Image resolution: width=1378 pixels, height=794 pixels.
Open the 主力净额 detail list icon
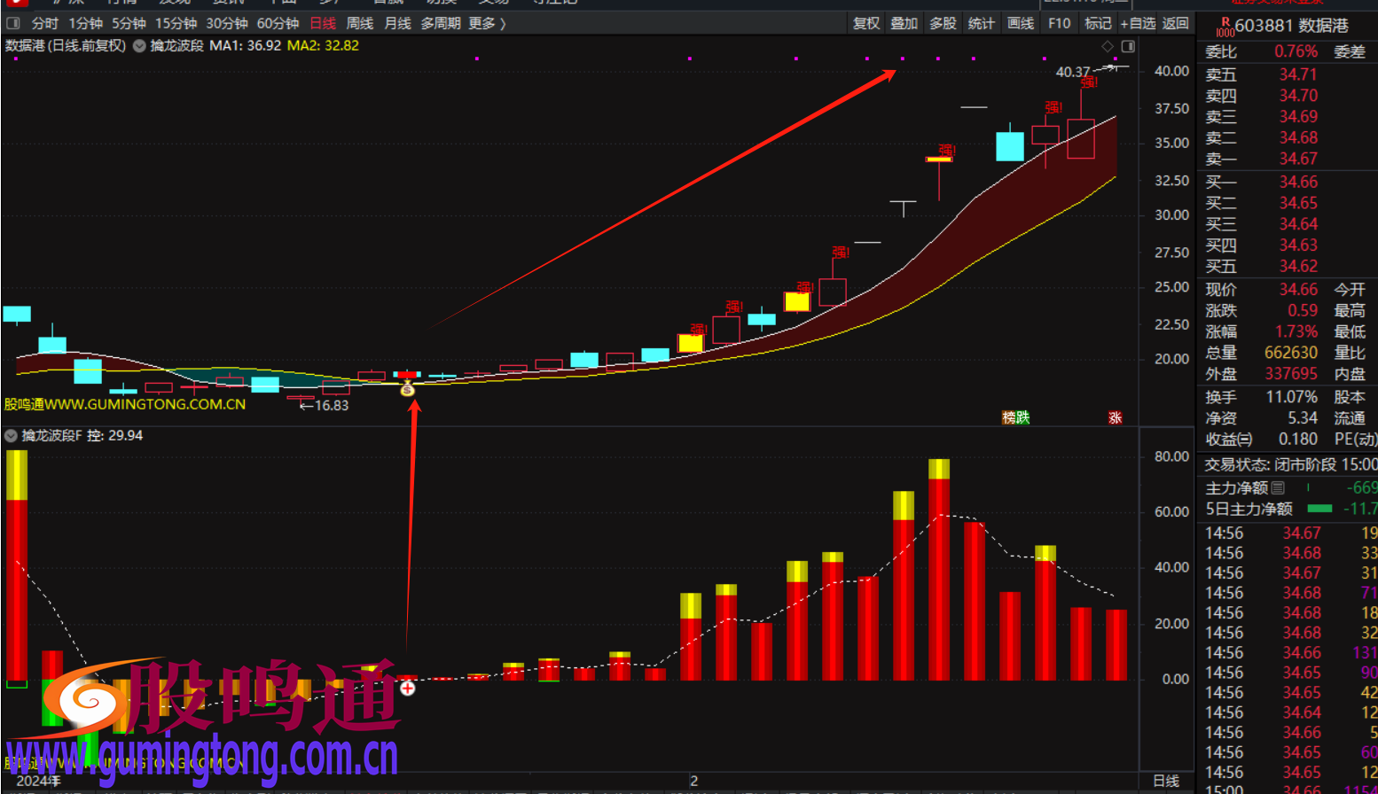(1278, 487)
